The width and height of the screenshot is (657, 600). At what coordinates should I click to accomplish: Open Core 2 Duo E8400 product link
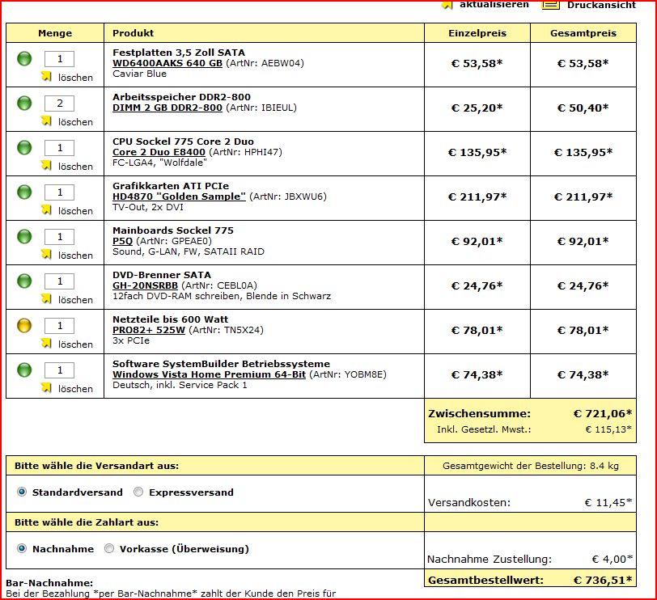(x=159, y=152)
